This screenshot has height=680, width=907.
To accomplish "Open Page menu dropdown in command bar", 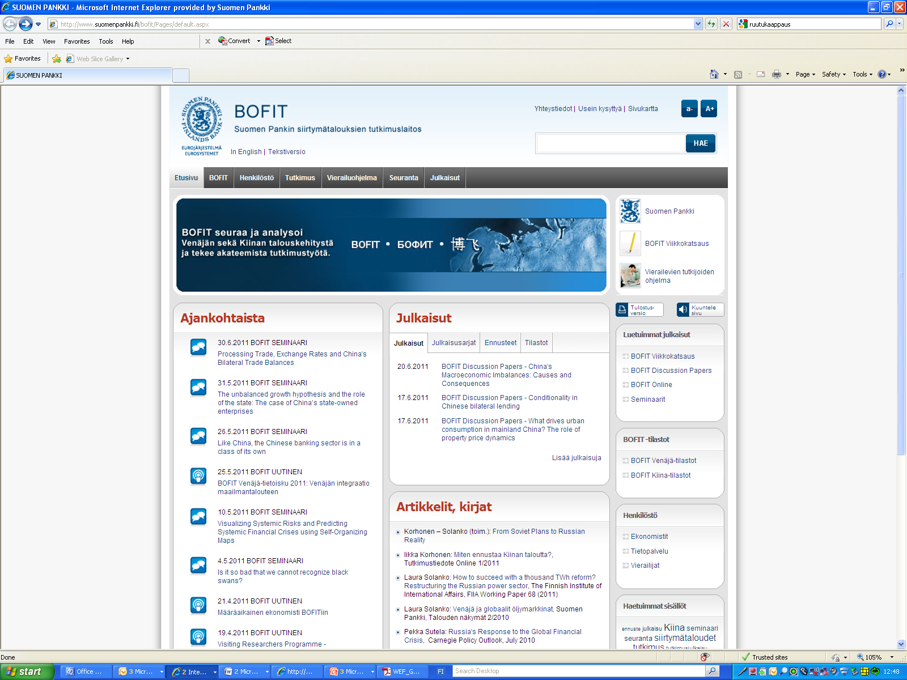I will [805, 74].
